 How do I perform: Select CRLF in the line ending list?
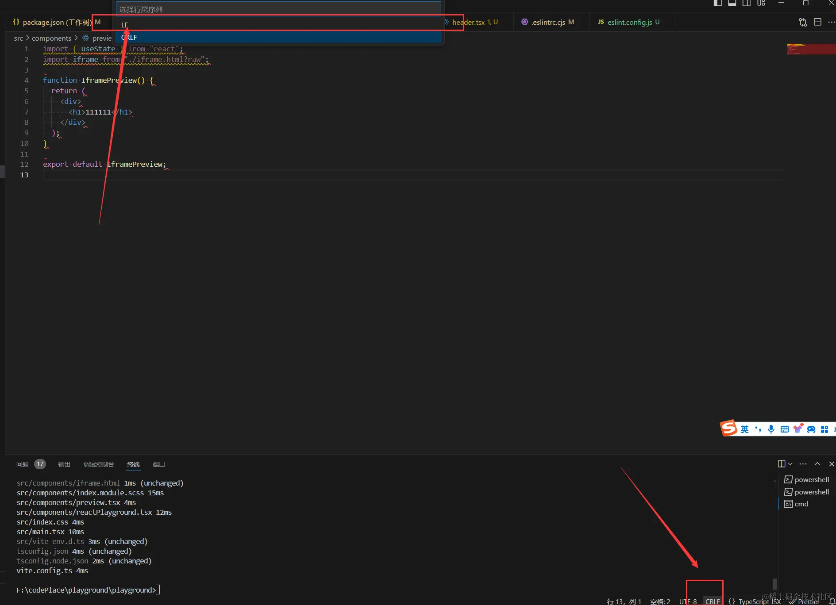[x=279, y=37]
